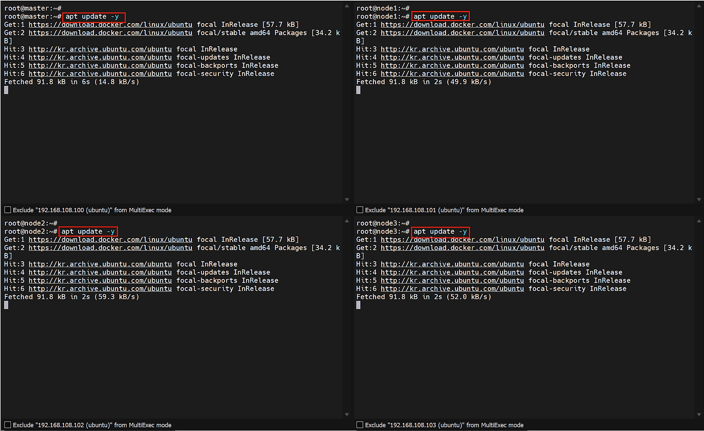Click the Hit:4 focal-updates URL in master terminal
This screenshot has width=704, height=431.
click(x=100, y=57)
